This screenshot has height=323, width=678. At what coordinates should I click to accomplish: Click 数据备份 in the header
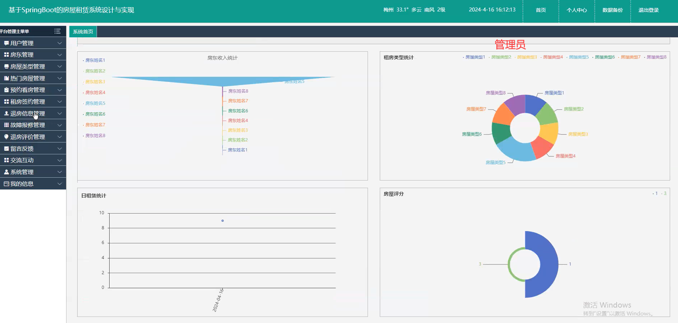coord(613,10)
